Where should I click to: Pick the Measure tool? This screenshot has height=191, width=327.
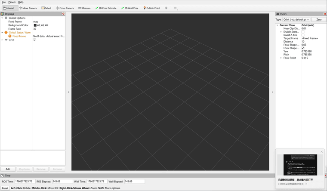(x=84, y=8)
